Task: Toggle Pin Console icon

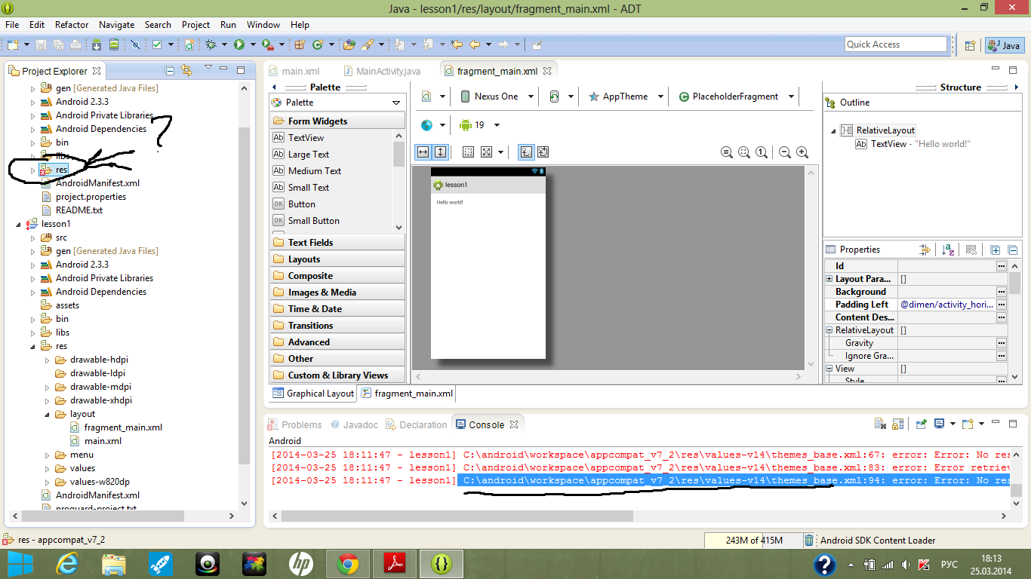Action: [921, 424]
